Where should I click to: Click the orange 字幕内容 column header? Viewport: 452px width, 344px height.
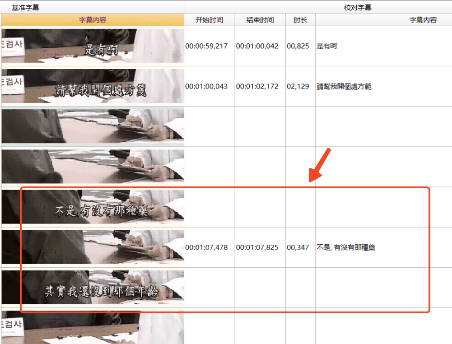pos(92,19)
